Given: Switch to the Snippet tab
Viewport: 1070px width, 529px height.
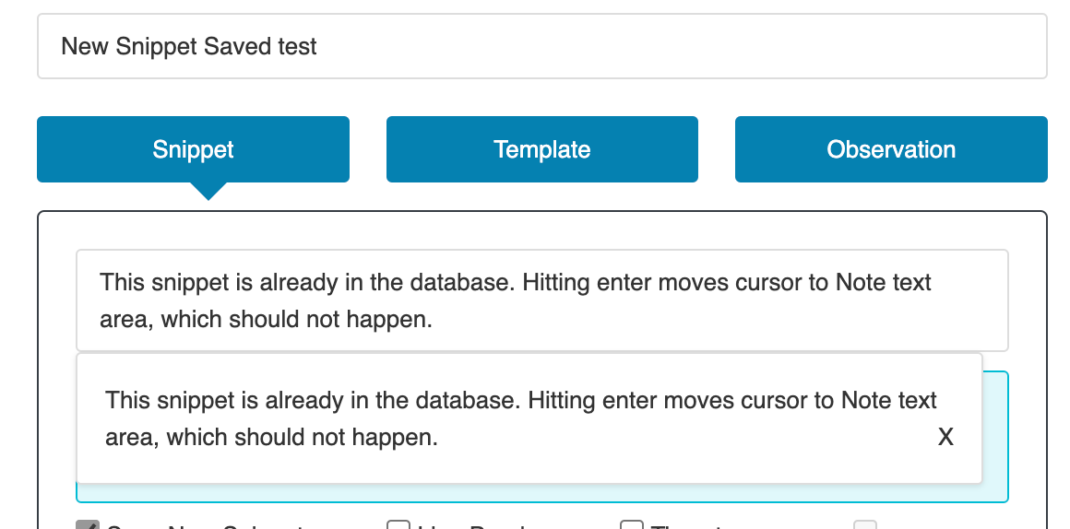Looking at the screenshot, I should click(193, 149).
